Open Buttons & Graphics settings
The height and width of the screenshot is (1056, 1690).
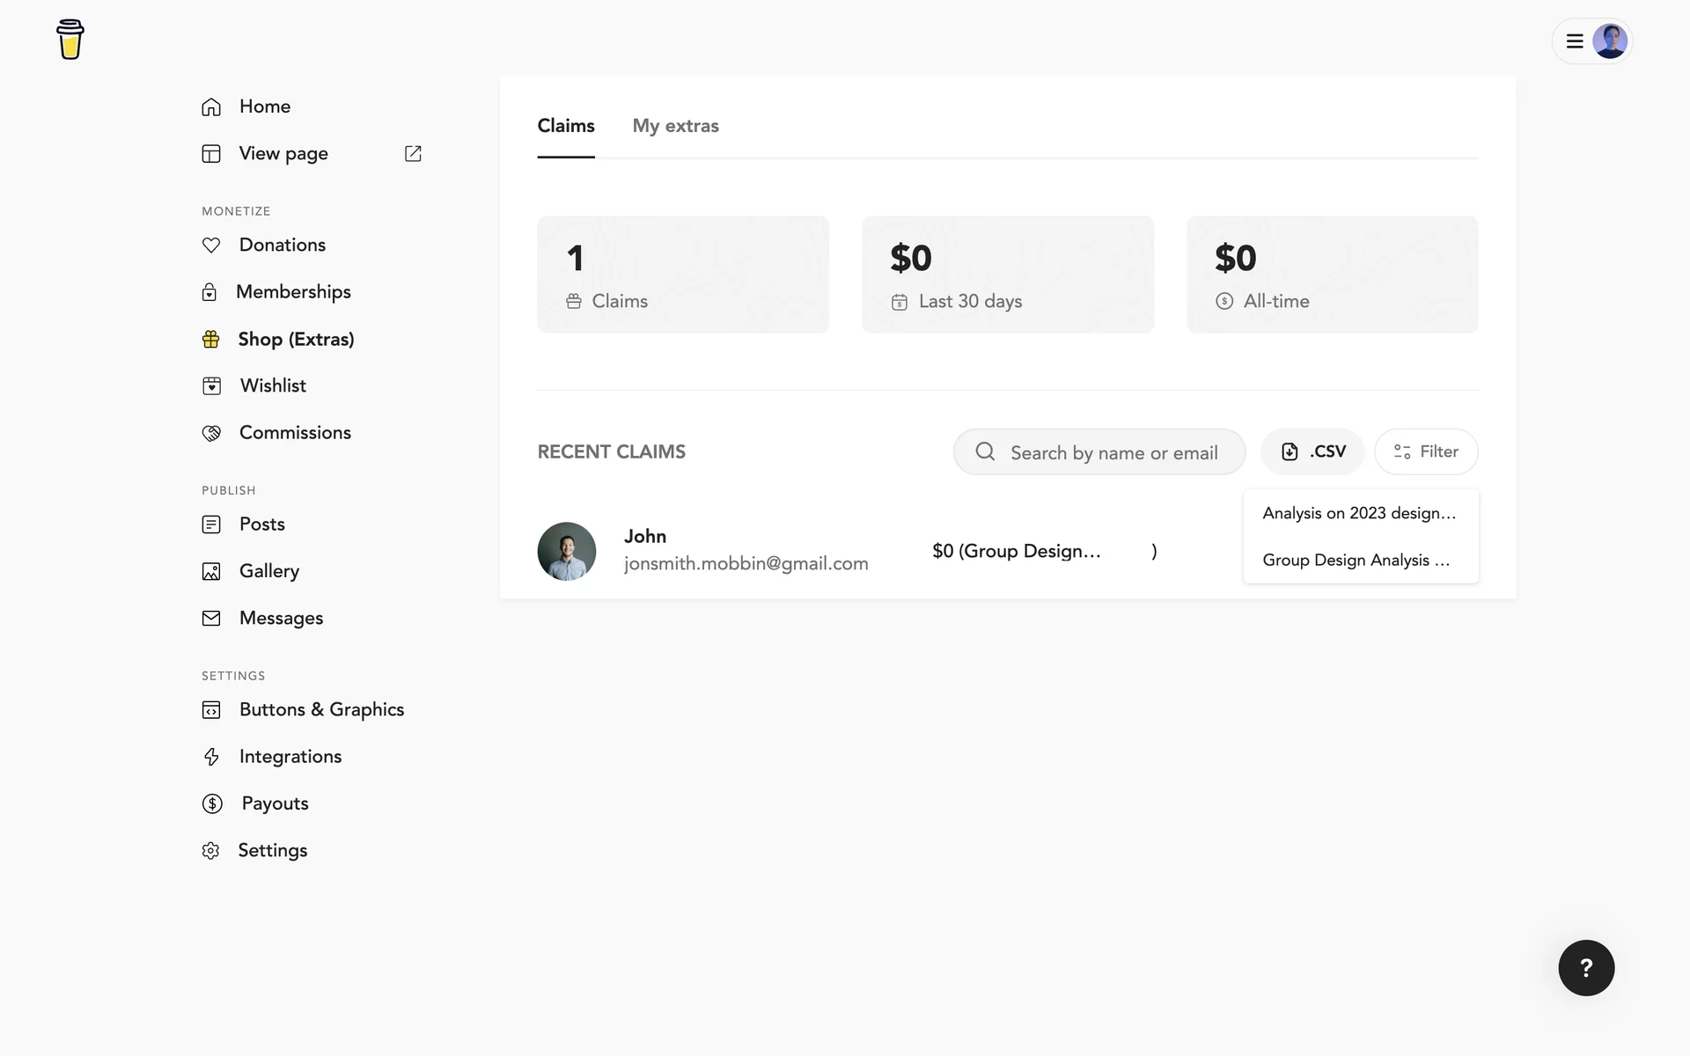tap(321, 709)
